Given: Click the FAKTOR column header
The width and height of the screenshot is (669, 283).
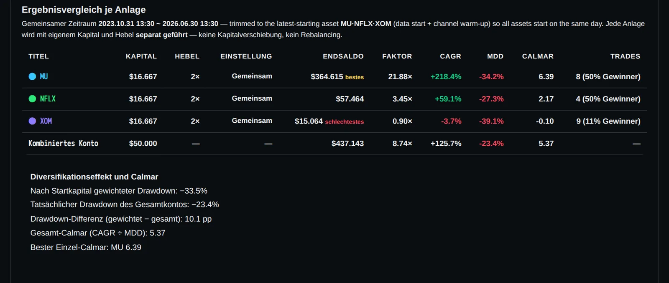Looking at the screenshot, I should 397,56.
